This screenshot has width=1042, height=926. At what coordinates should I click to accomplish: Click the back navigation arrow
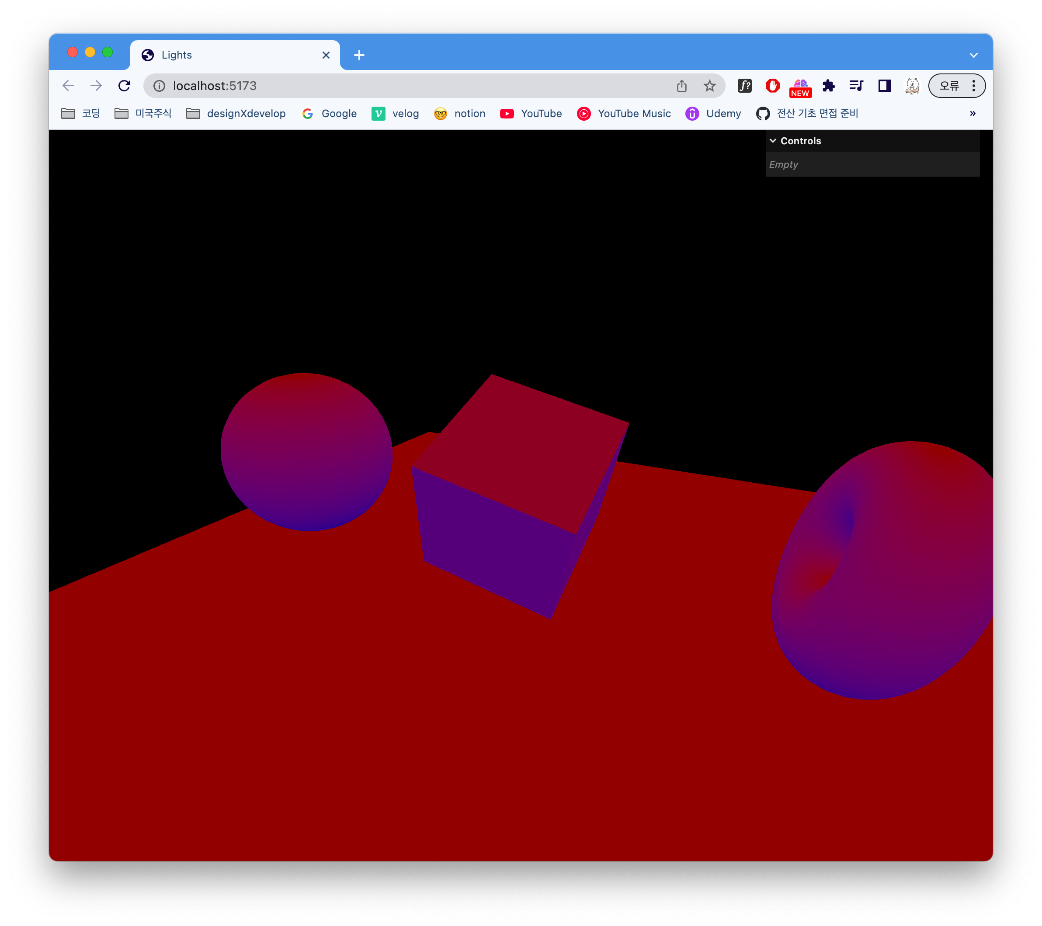68,86
